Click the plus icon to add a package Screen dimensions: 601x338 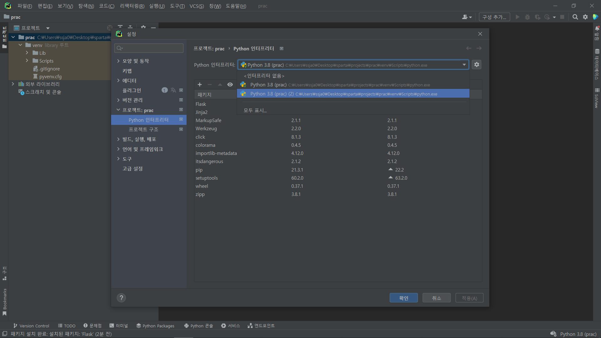click(x=200, y=84)
